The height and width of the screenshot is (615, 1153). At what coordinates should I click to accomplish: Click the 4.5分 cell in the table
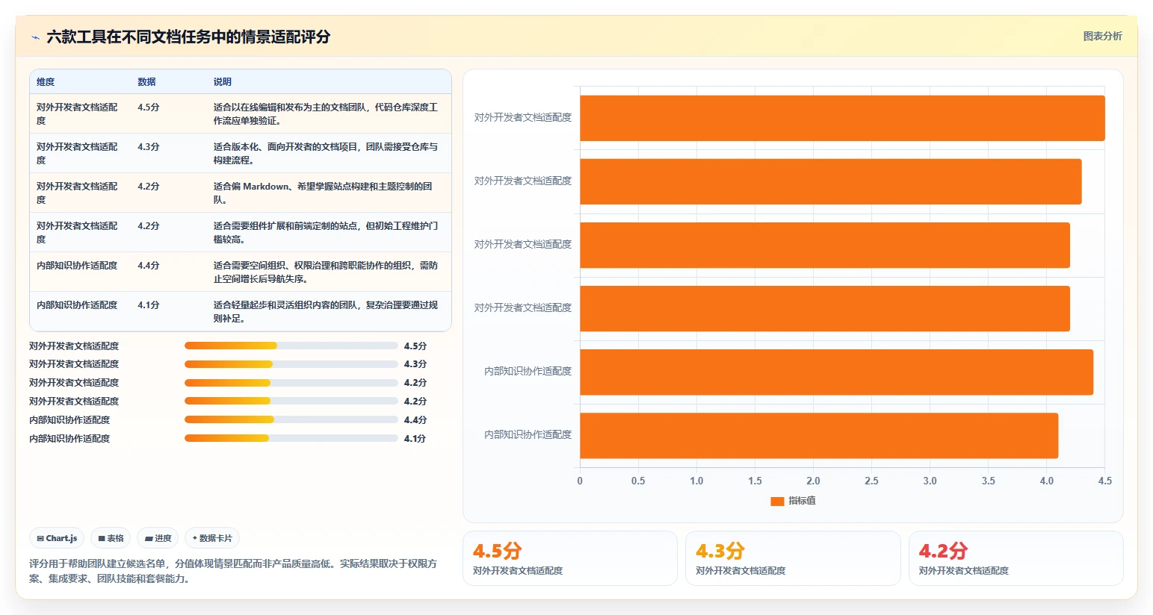point(149,107)
